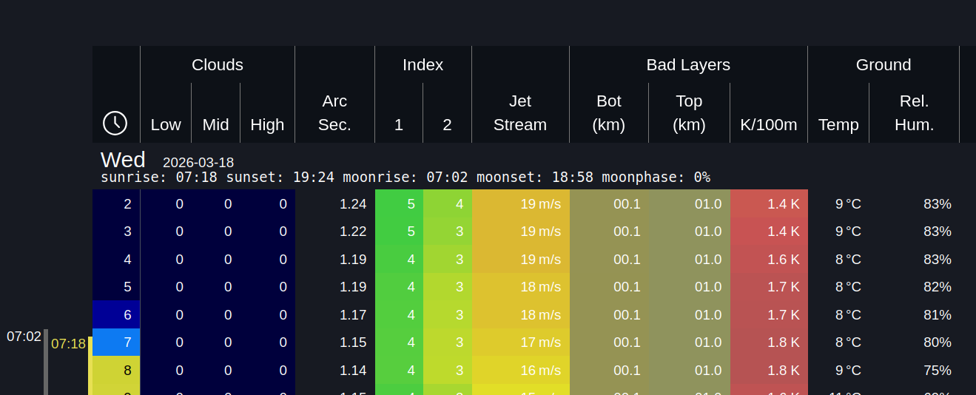The image size is (976, 395).
Task: Select the Low clouds column header
Action: (x=166, y=124)
